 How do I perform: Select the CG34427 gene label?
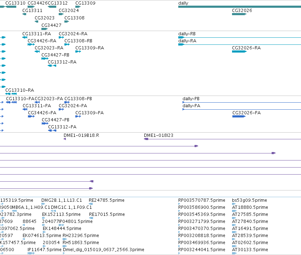point(51,25)
